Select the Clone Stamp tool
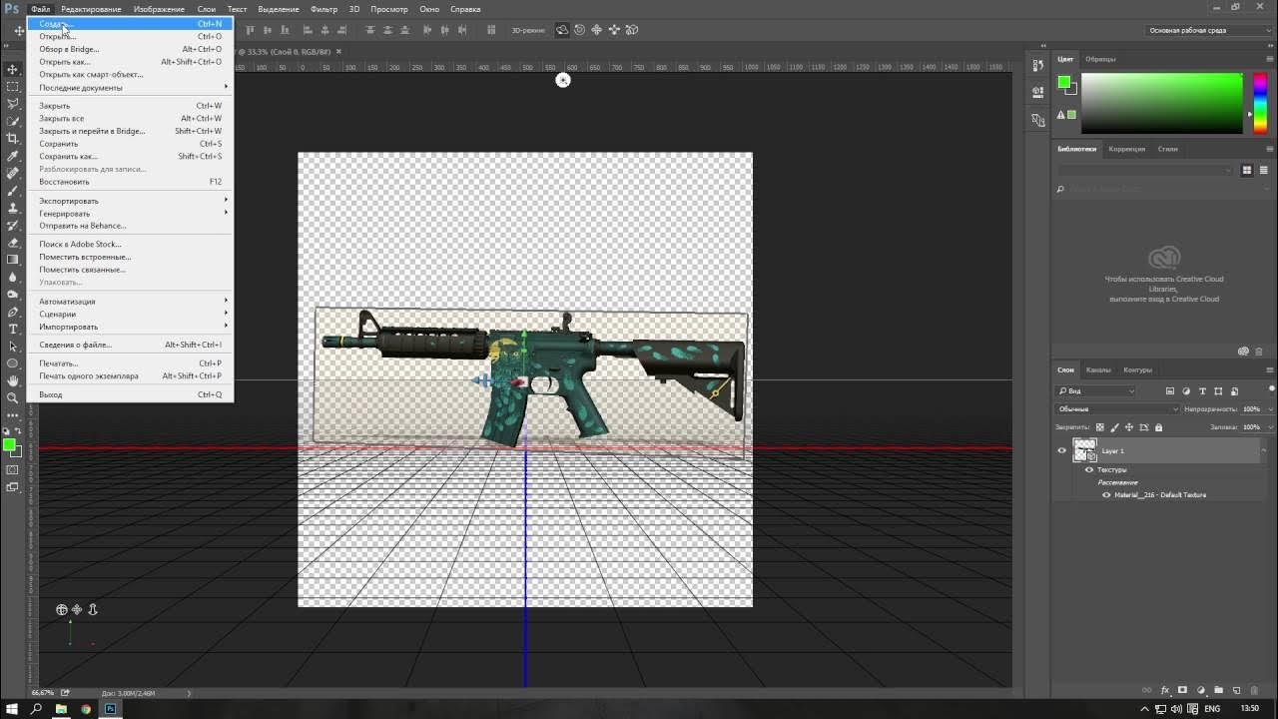Viewport: 1278px width, 719px height. [x=13, y=208]
